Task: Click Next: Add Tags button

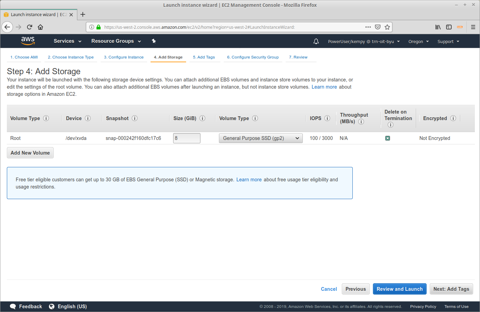Action: pos(451,289)
